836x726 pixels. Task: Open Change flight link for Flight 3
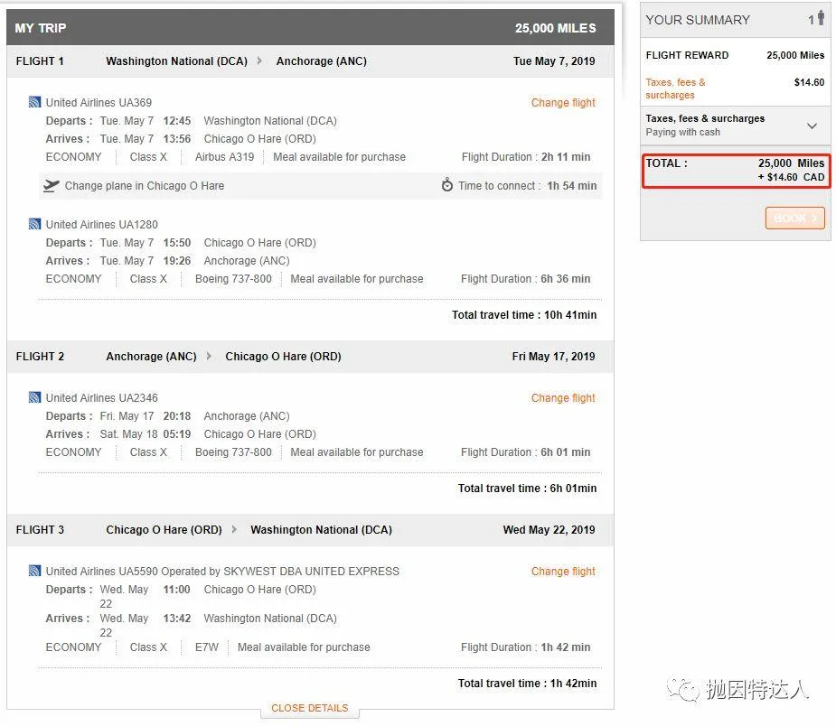pos(563,572)
